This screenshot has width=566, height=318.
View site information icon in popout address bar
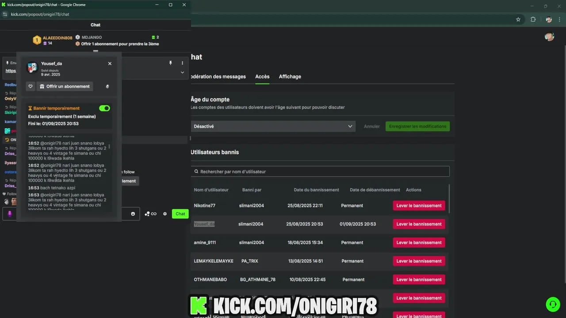pyautogui.click(x=5, y=14)
